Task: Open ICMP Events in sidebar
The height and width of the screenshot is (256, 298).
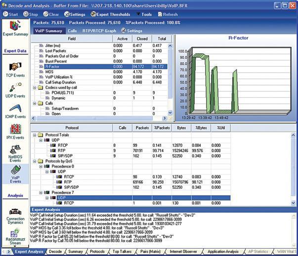Action: [15, 111]
